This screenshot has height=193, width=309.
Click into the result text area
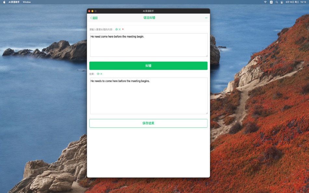[149, 96]
